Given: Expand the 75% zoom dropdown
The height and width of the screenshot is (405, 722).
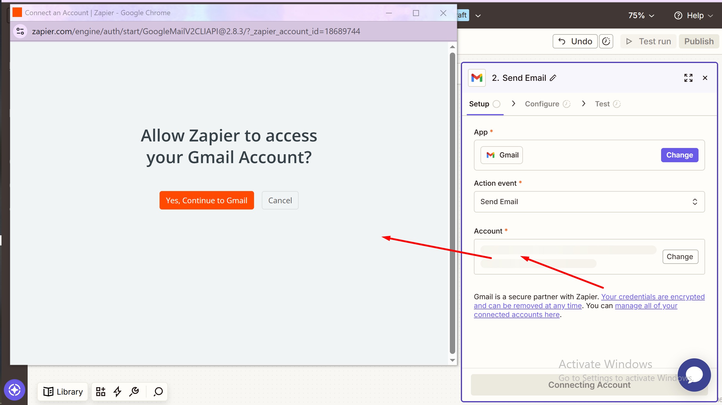Looking at the screenshot, I should 641,15.
